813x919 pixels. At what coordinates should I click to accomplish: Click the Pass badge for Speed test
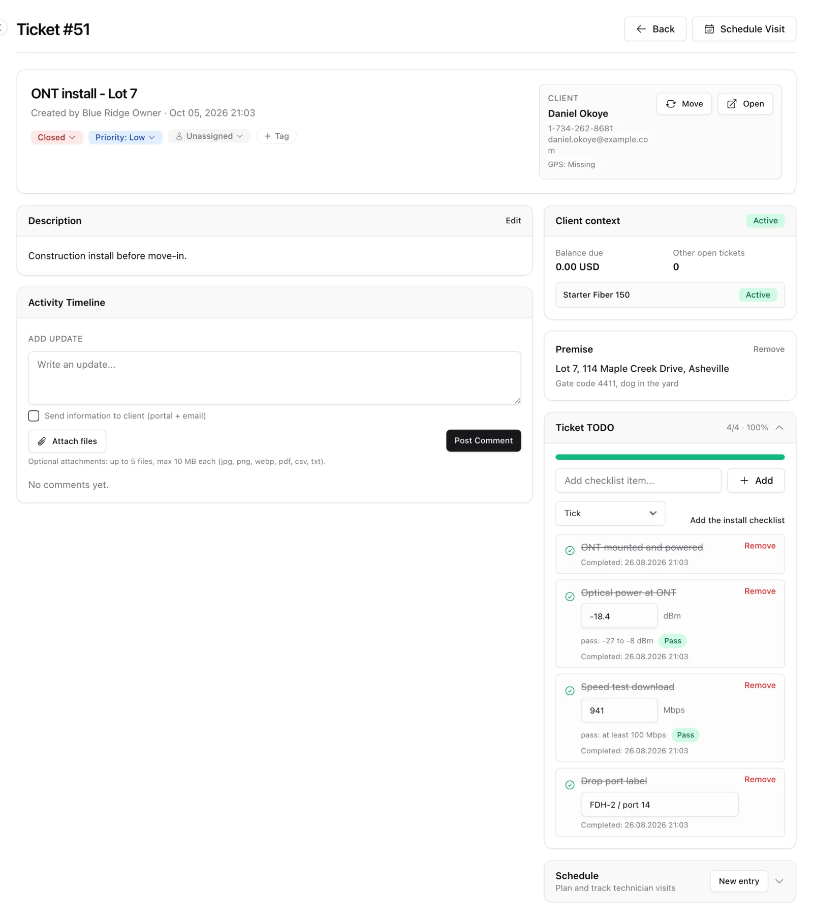(685, 734)
